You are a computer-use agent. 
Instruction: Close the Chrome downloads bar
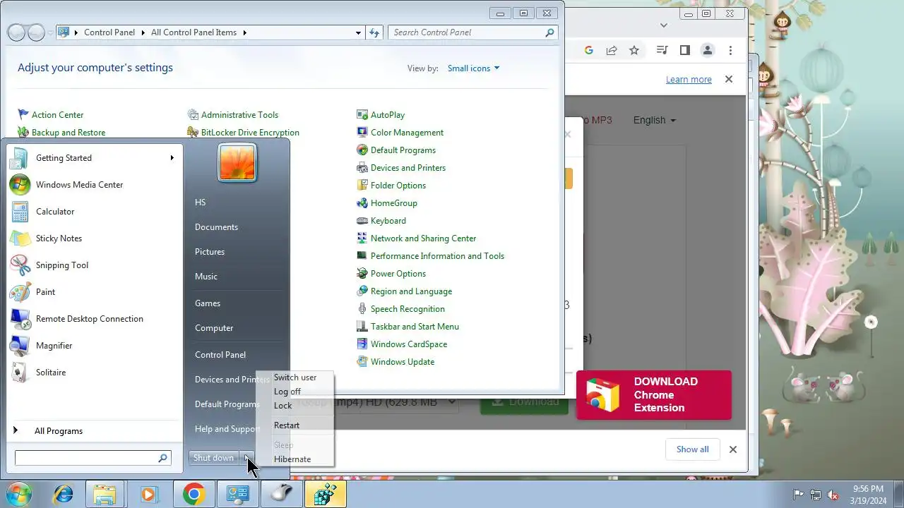coord(733,449)
